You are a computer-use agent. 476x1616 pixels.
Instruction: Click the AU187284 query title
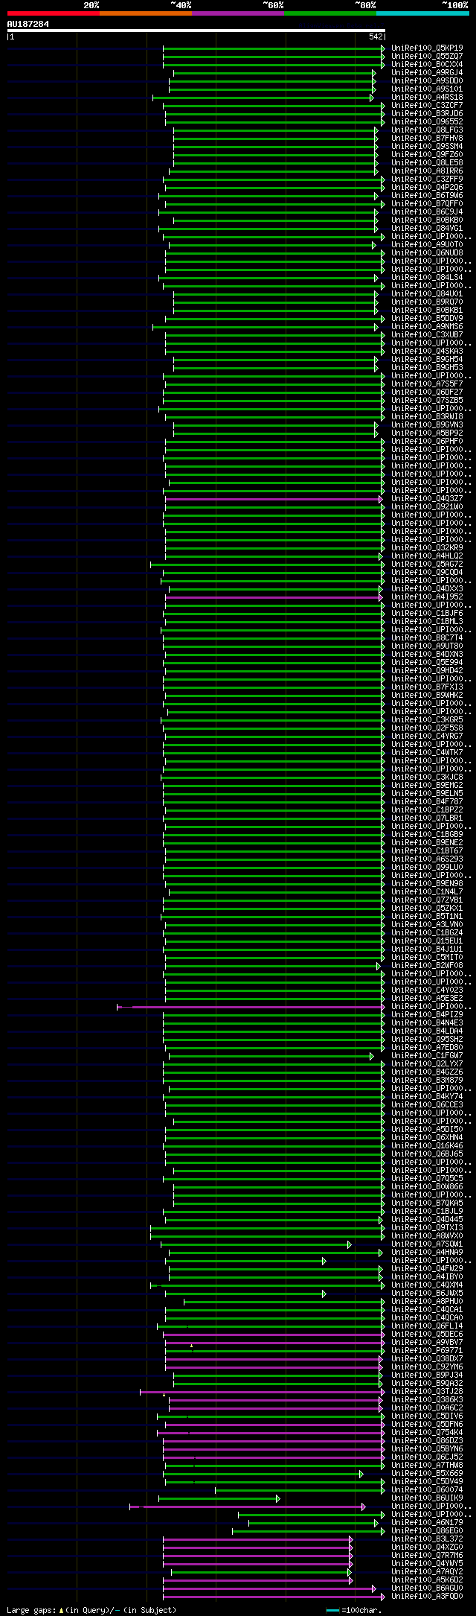pyautogui.click(x=28, y=24)
